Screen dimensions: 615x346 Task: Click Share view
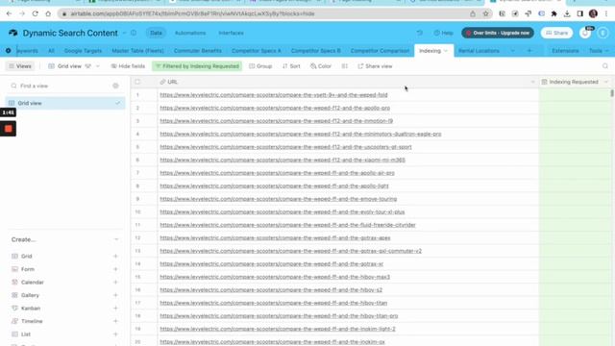click(375, 66)
